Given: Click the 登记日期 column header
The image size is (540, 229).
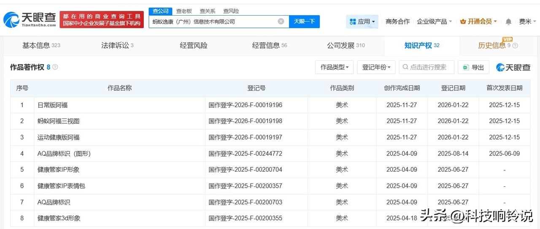Looking at the screenshot, I should pyautogui.click(x=453, y=88).
